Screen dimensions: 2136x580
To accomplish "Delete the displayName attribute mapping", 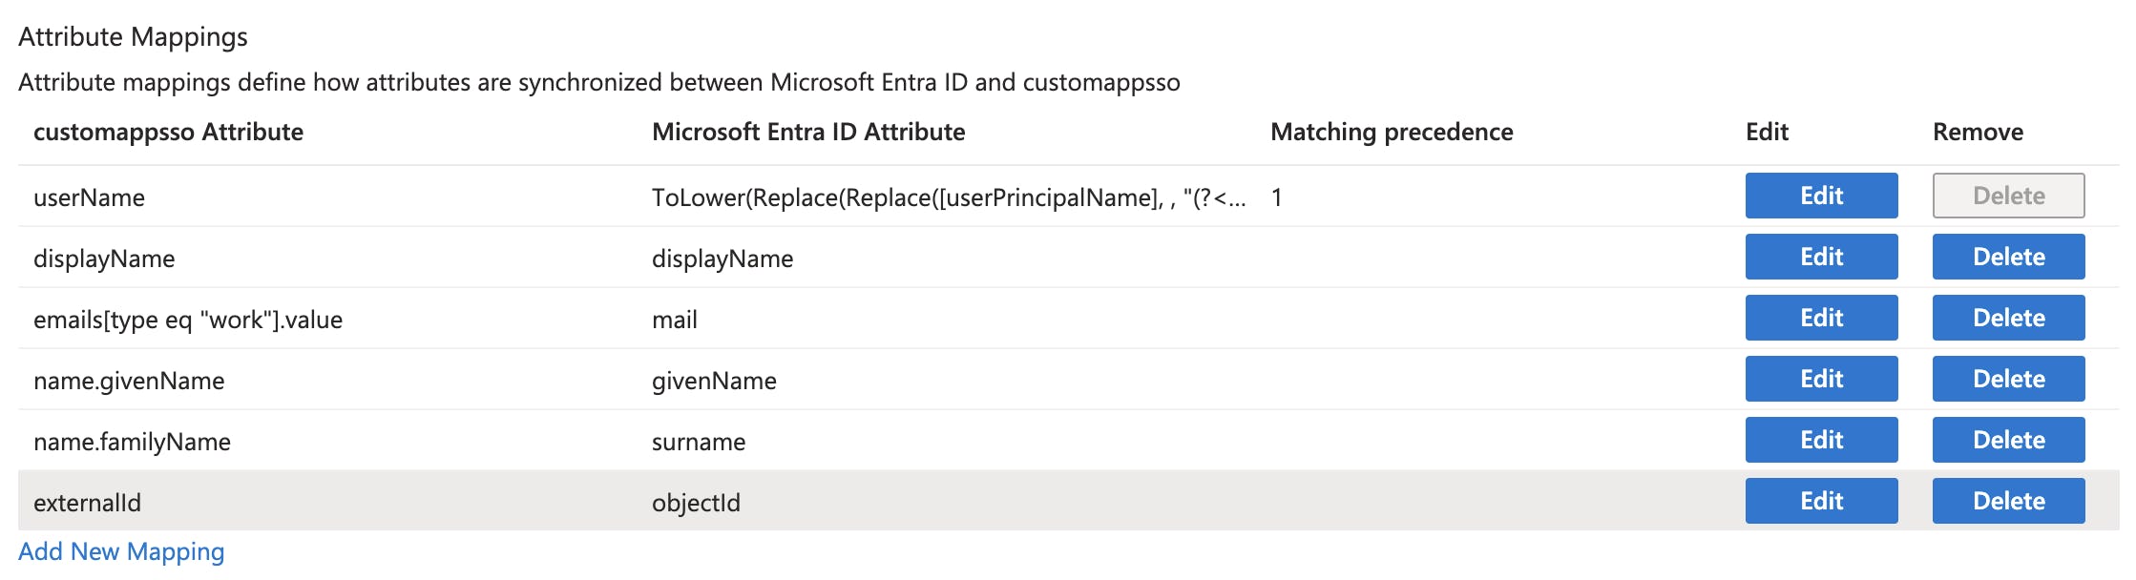I will (2006, 257).
